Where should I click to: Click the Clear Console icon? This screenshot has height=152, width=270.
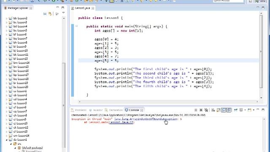(x=213, y=110)
